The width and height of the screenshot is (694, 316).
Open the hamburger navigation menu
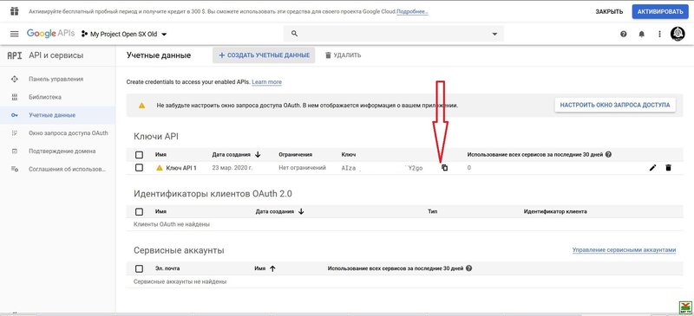pos(14,34)
